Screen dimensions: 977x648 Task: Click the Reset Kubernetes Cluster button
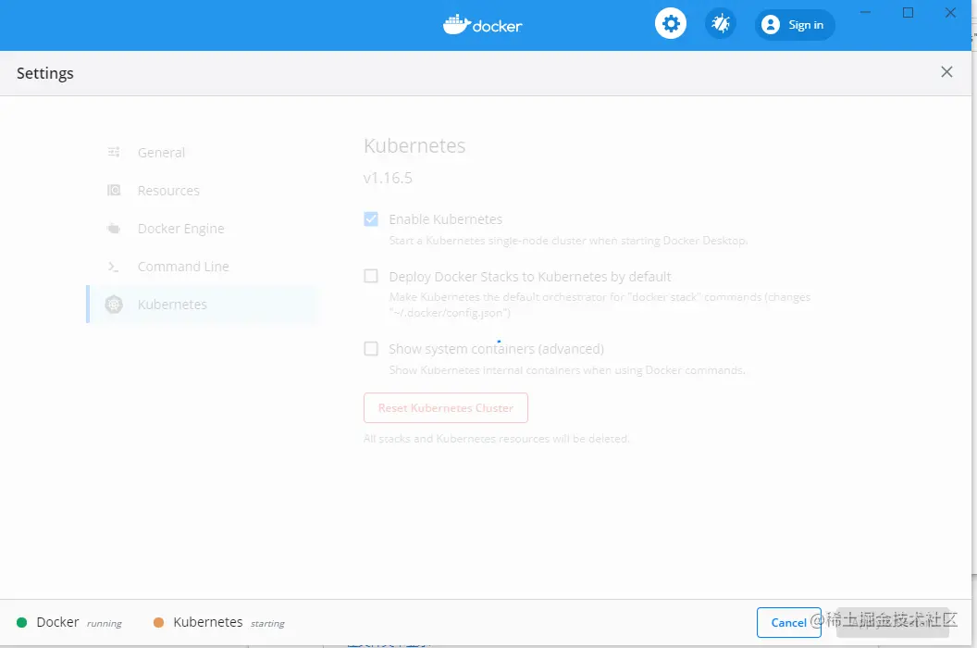tap(446, 408)
